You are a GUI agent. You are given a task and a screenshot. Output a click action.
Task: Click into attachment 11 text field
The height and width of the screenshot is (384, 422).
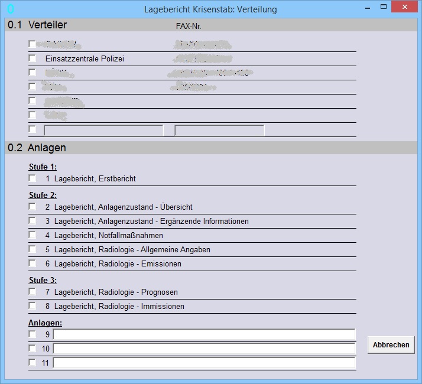tap(204, 363)
